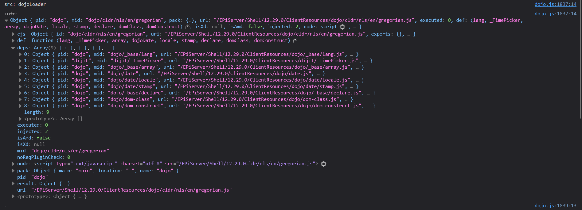Collapse the deps Array(9) list
This screenshot has height=210, width=582.
click(x=13, y=48)
